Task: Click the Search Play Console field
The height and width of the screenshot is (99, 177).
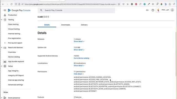Action: pyautogui.click(x=76, y=10)
